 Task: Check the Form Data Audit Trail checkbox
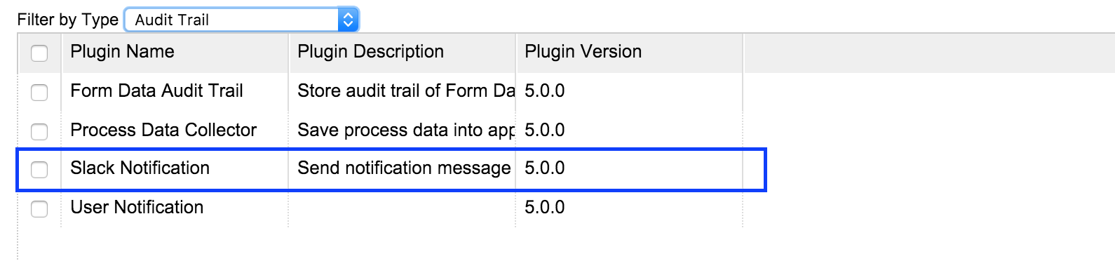click(39, 93)
